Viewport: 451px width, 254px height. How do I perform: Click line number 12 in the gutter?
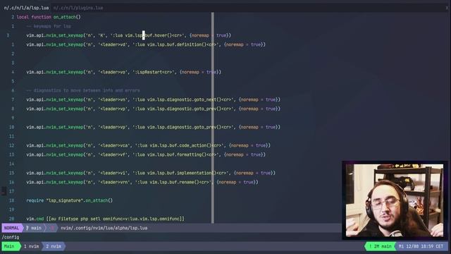click(11, 145)
